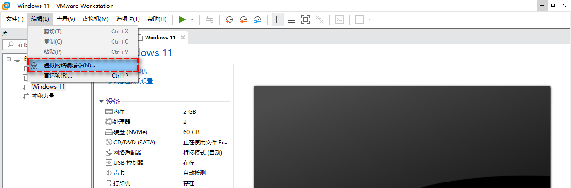Revert to snapshot with the orange arrow clock icon
The width and height of the screenshot is (571, 188).
pos(244,19)
